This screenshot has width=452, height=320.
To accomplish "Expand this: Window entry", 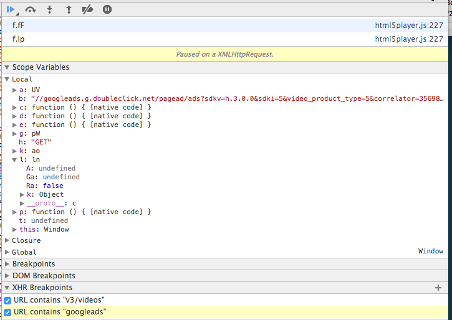I will (14, 230).
